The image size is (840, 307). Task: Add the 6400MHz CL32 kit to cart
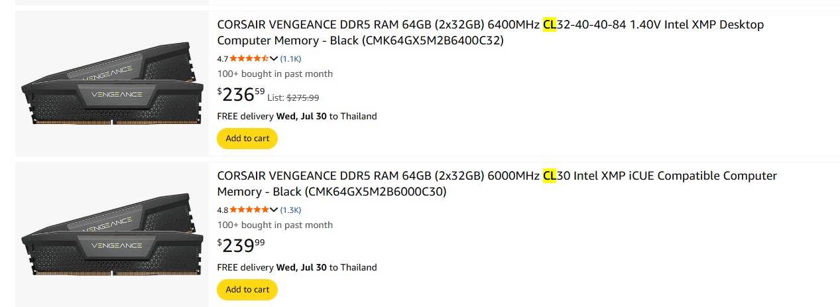point(247,139)
